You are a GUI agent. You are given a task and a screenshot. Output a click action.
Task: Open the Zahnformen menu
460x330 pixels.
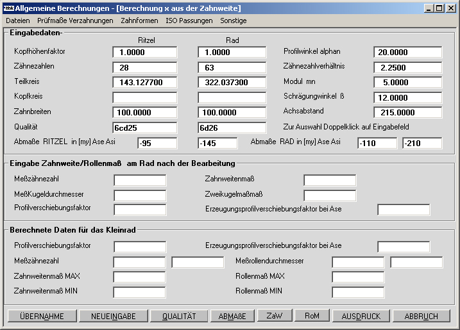(139, 21)
